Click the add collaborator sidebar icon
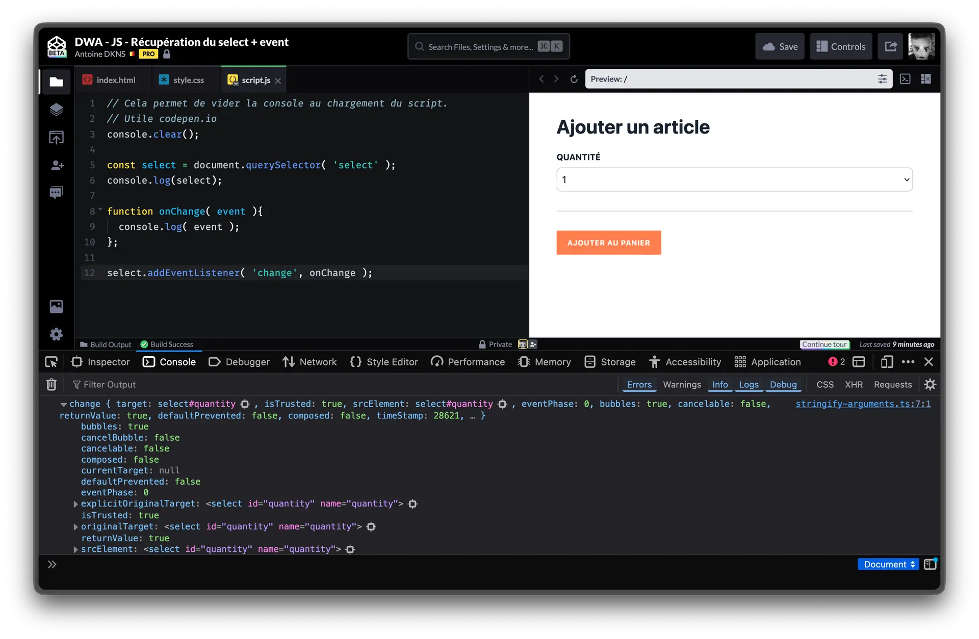 tap(56, 165)
